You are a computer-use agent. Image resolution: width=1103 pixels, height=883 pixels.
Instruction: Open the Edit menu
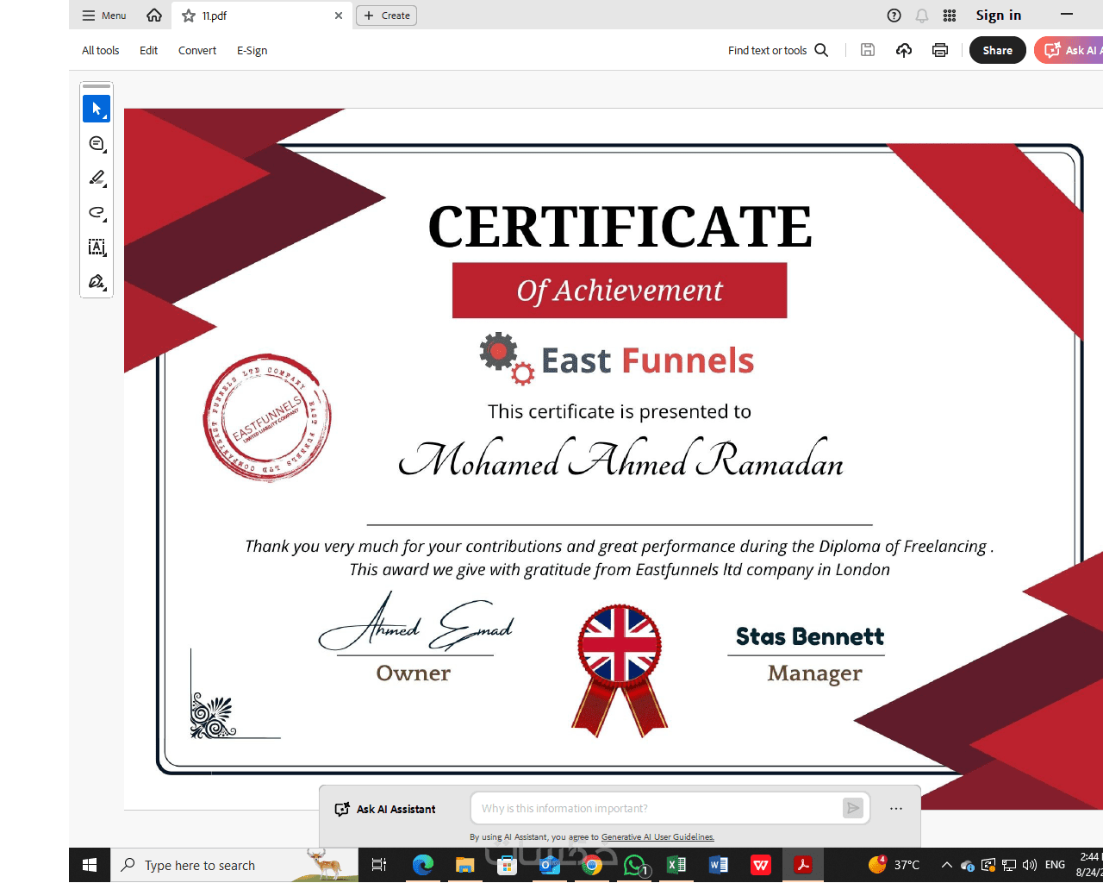[148, 50]
